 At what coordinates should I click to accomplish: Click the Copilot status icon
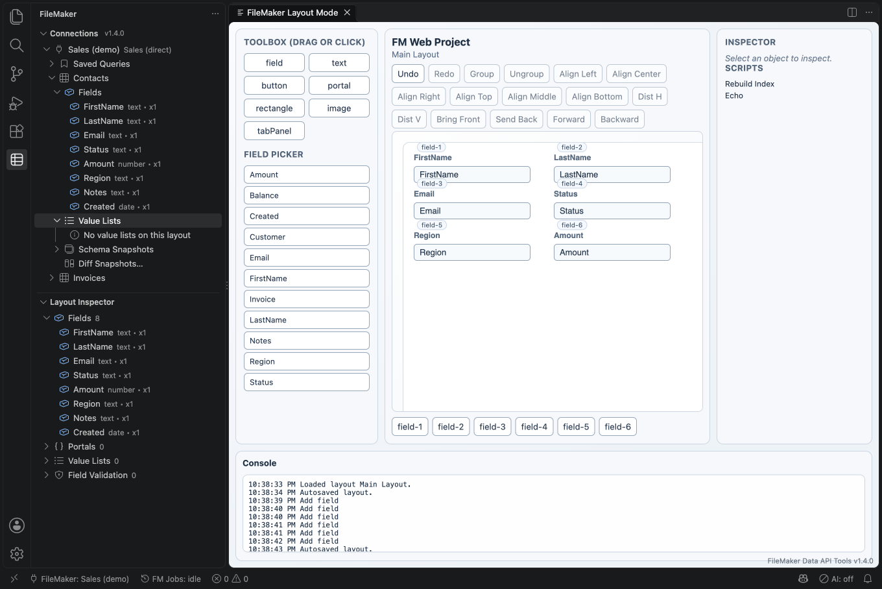point(803,579)
